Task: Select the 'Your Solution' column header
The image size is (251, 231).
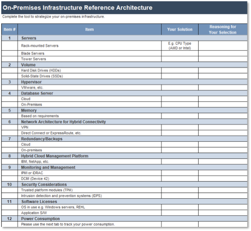Action: tap(180, 29)
